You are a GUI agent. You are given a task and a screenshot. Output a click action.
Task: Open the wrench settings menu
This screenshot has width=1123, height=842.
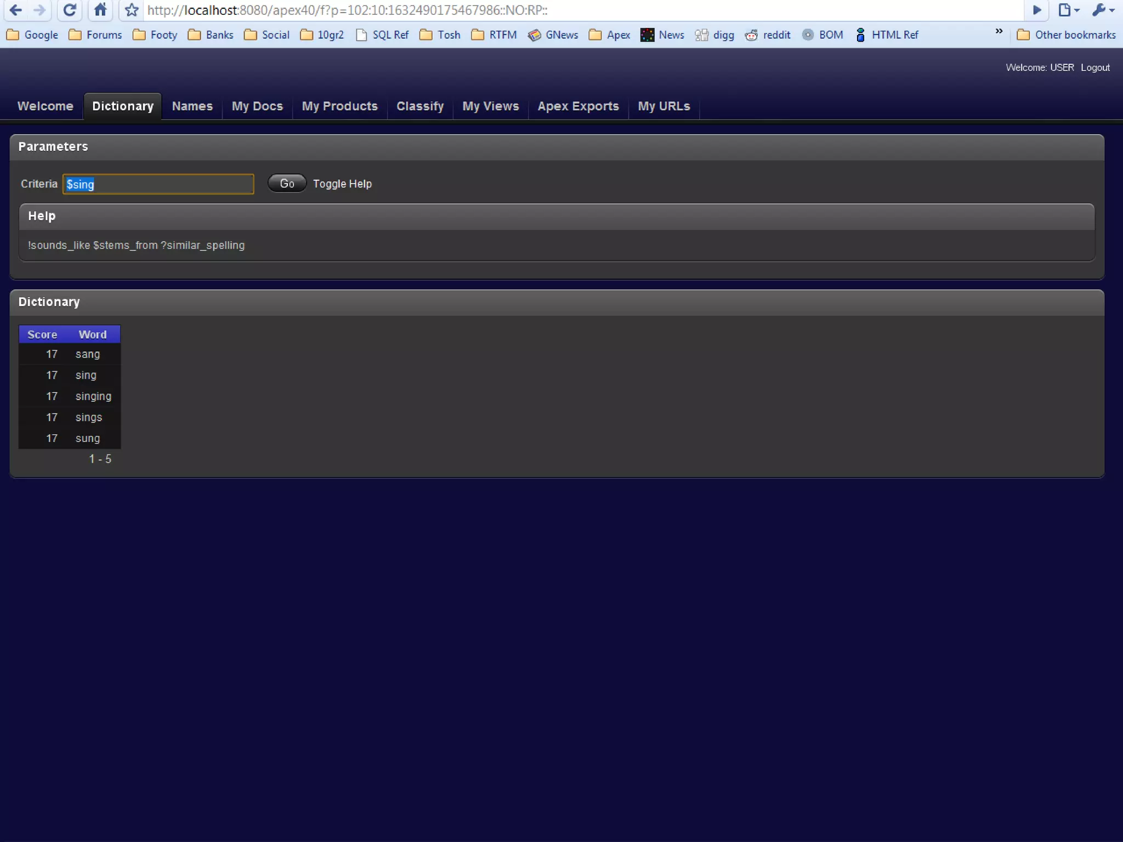1103,10
